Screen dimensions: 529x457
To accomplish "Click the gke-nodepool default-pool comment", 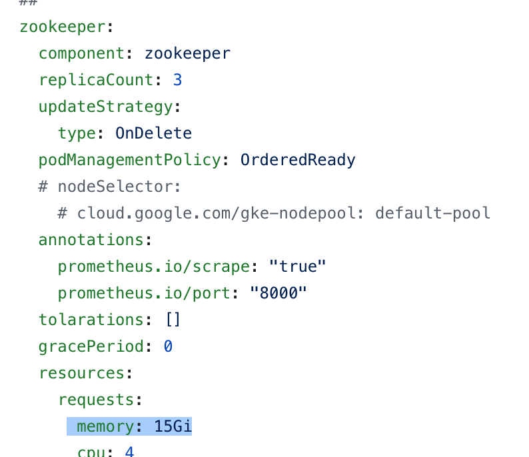I will [x=274, y=213].
